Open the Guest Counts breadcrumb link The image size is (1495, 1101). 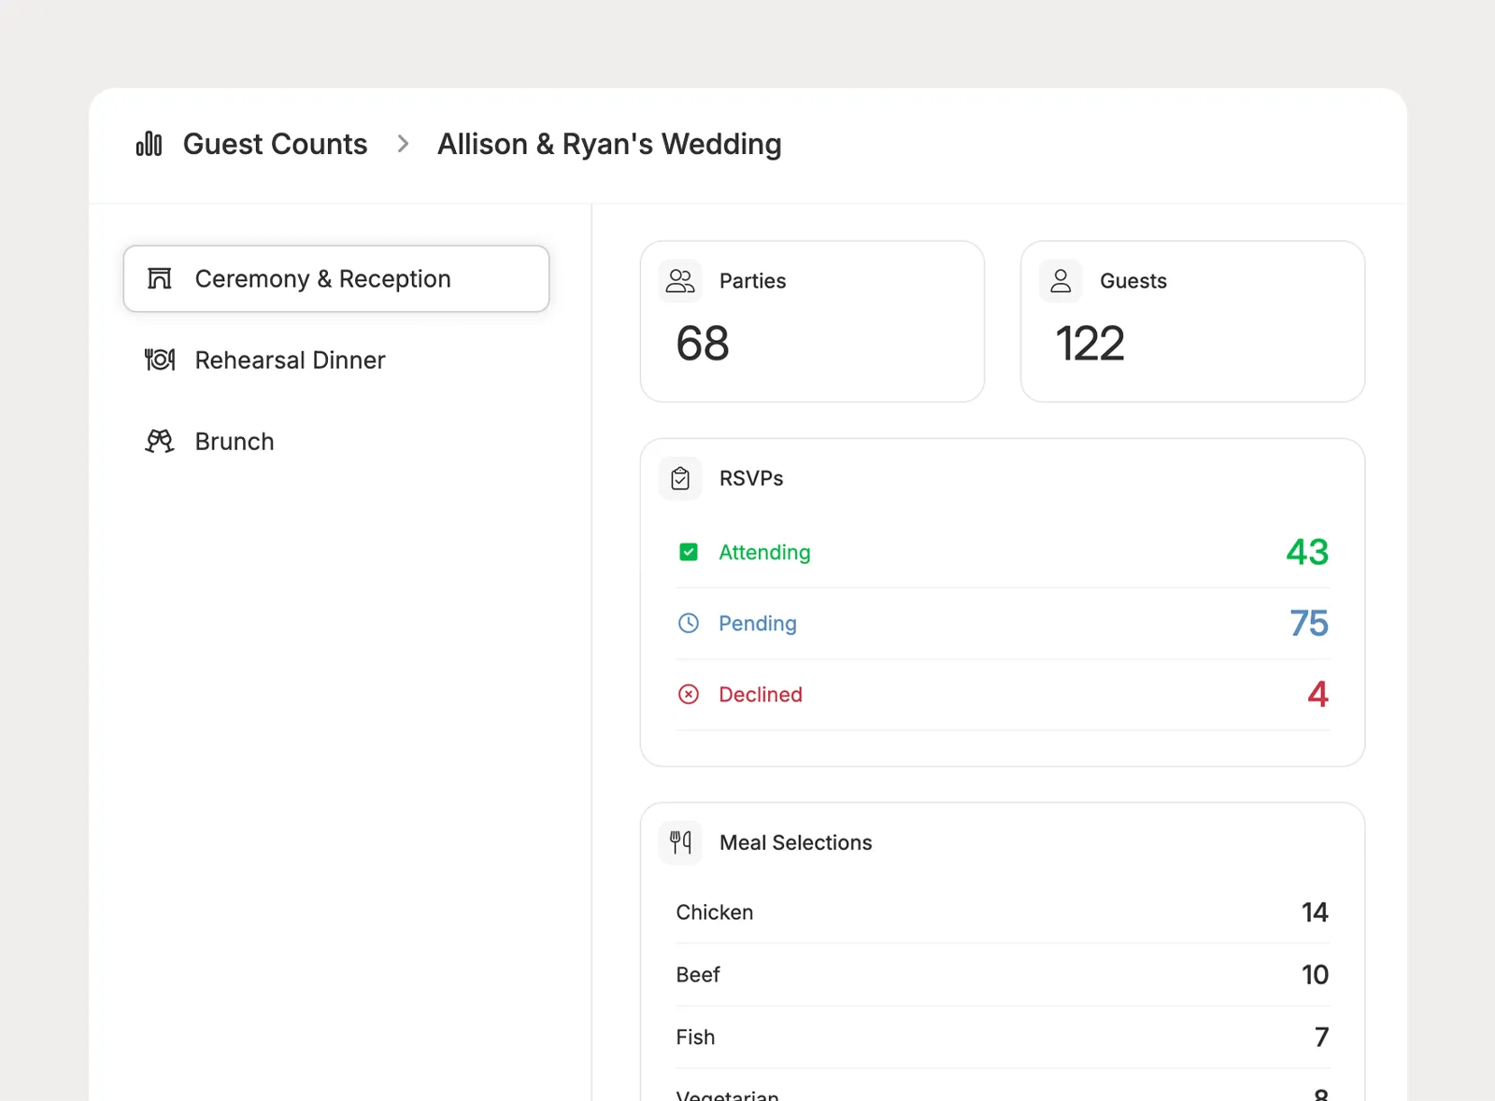point(275,144)
